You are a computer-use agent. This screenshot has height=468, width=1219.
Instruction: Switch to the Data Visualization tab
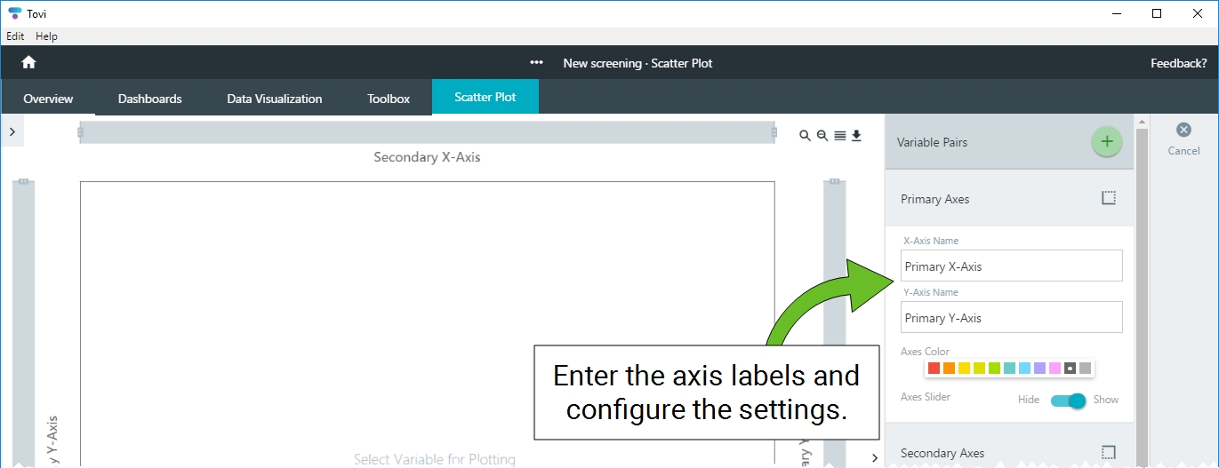pyautogui.click(x=274, y=99)
